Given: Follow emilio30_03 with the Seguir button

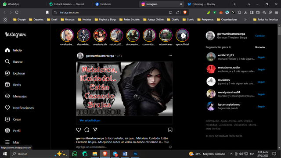Looking at the screenshot, I should [x=261, y=57].
